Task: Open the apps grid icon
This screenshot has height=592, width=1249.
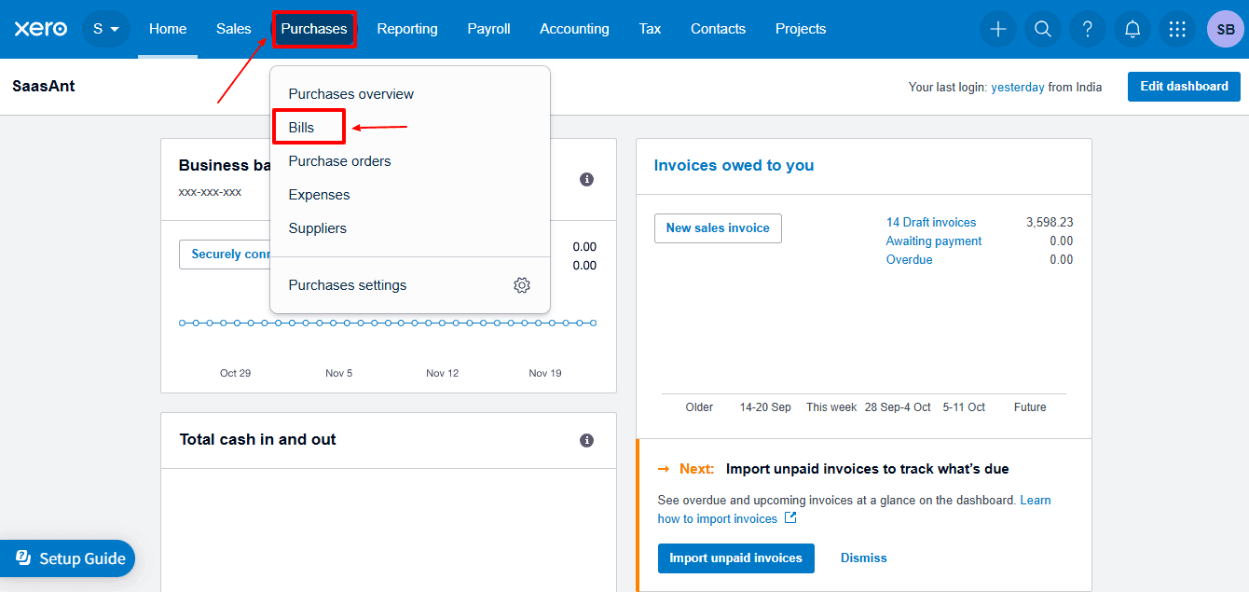Action: point(1177,29)
